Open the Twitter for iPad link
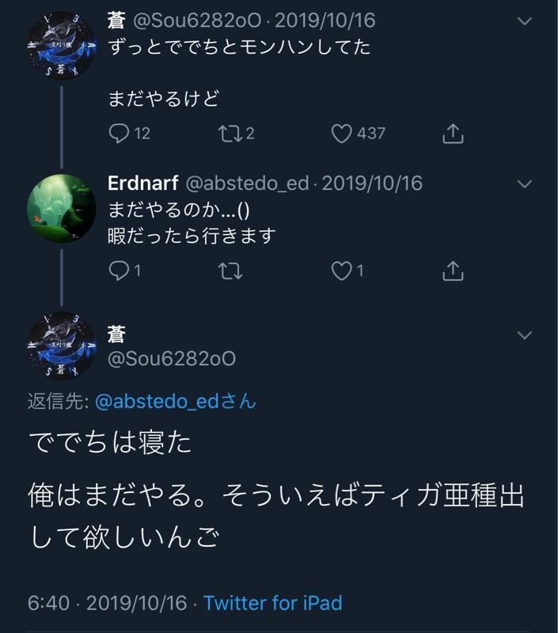 [272, 603]
